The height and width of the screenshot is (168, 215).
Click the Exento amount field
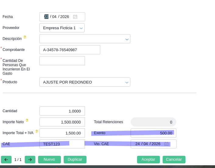(153, 133)
